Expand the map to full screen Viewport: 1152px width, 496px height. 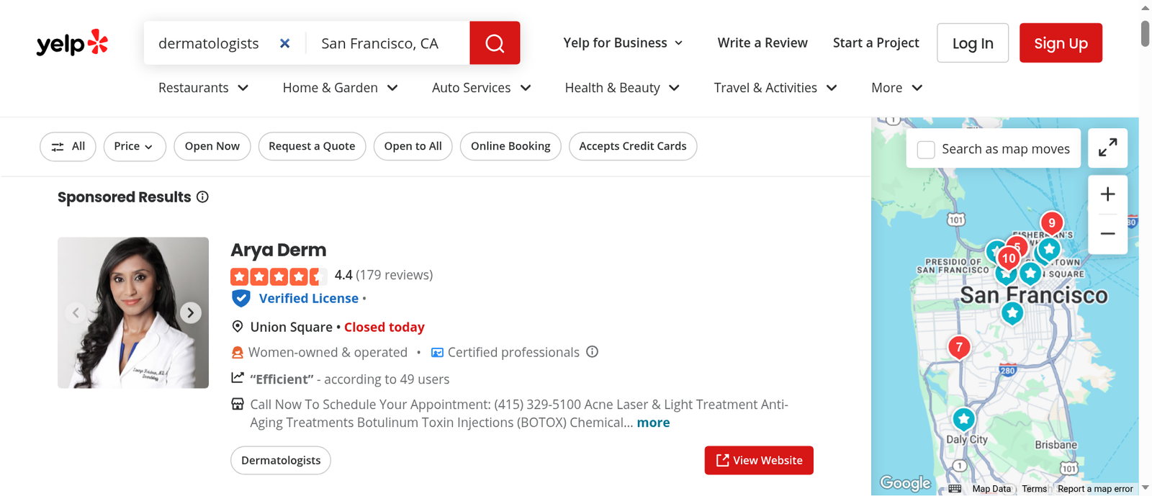1107,148
